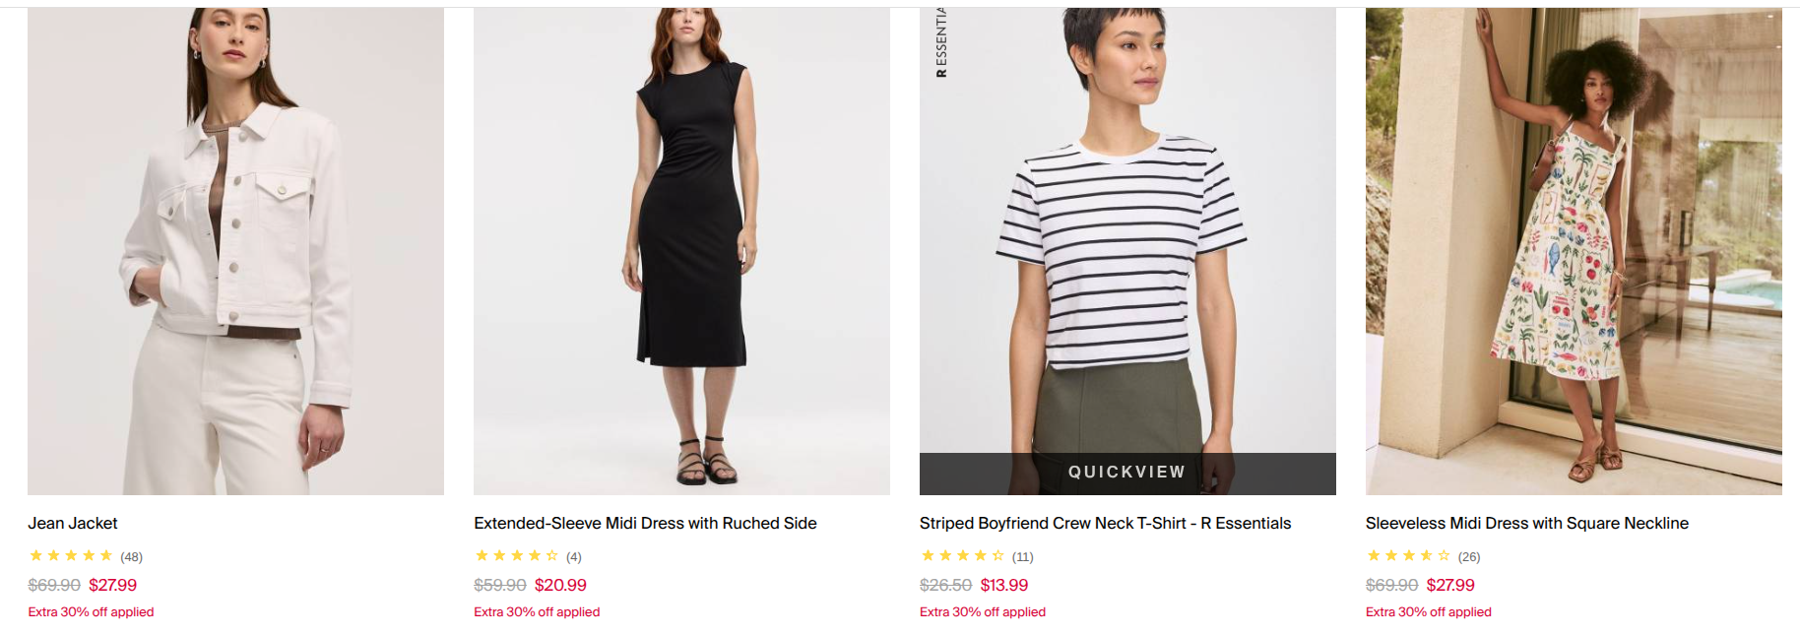This screenshot has height=635, width=1800.
Task: Click the stars under the Ruched Side dress
Action: pos(516,555)
